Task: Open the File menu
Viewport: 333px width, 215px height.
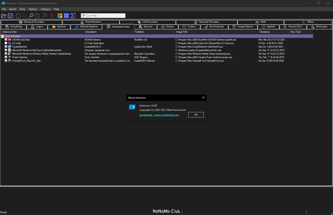Action: pyautogui.click(x=4, y=9)
